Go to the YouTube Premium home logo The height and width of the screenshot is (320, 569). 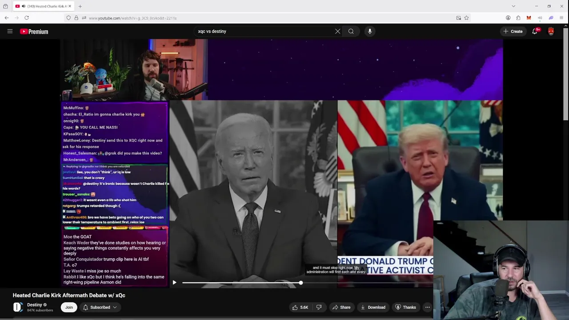(x=34, y=32)
